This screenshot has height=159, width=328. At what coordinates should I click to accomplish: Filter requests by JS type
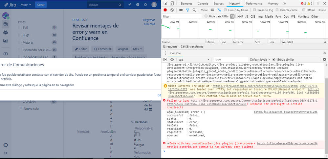pyautogui.click(x=247, y=16)
